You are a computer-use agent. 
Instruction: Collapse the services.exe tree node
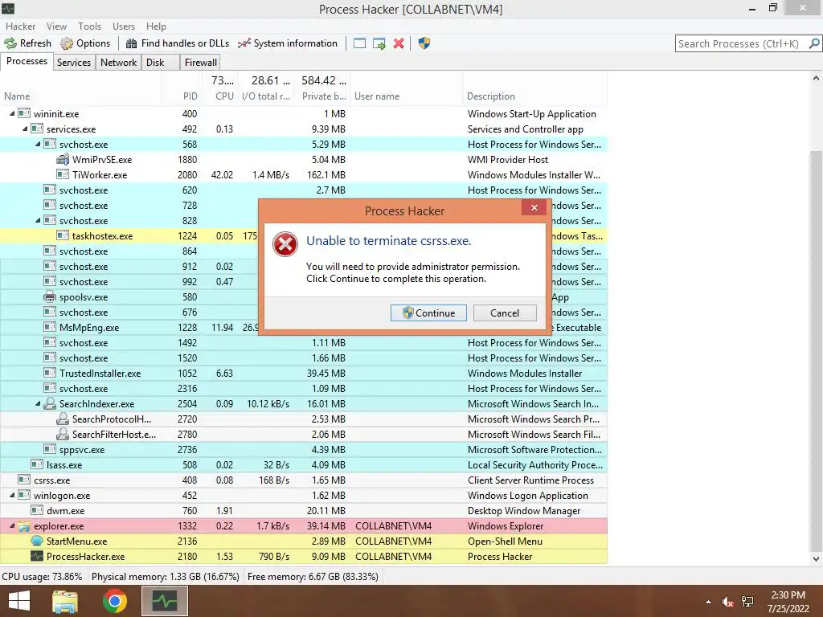(25, 129)
